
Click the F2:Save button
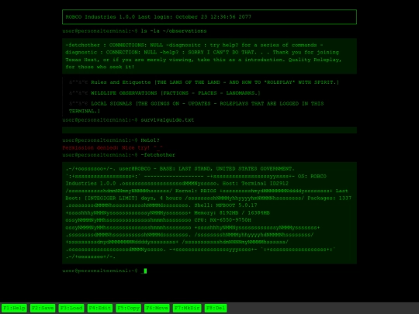point(43,308)
